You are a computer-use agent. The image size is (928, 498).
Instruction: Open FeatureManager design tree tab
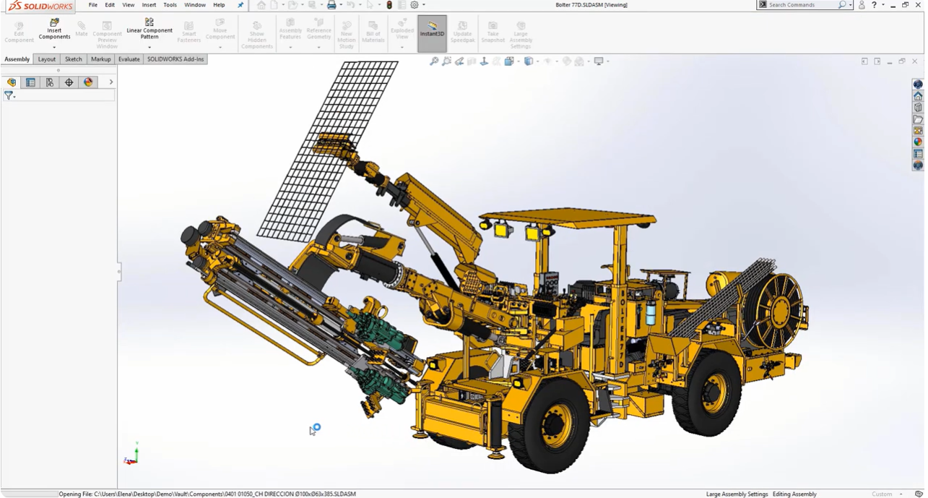pyautogui.click(x=12, y=82)
